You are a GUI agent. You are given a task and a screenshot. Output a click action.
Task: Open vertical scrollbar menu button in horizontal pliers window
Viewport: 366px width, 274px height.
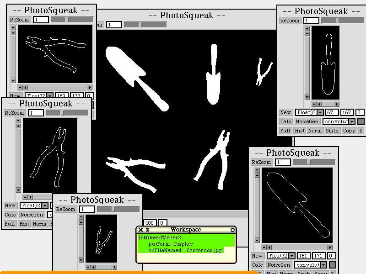(x=13, y=27)
